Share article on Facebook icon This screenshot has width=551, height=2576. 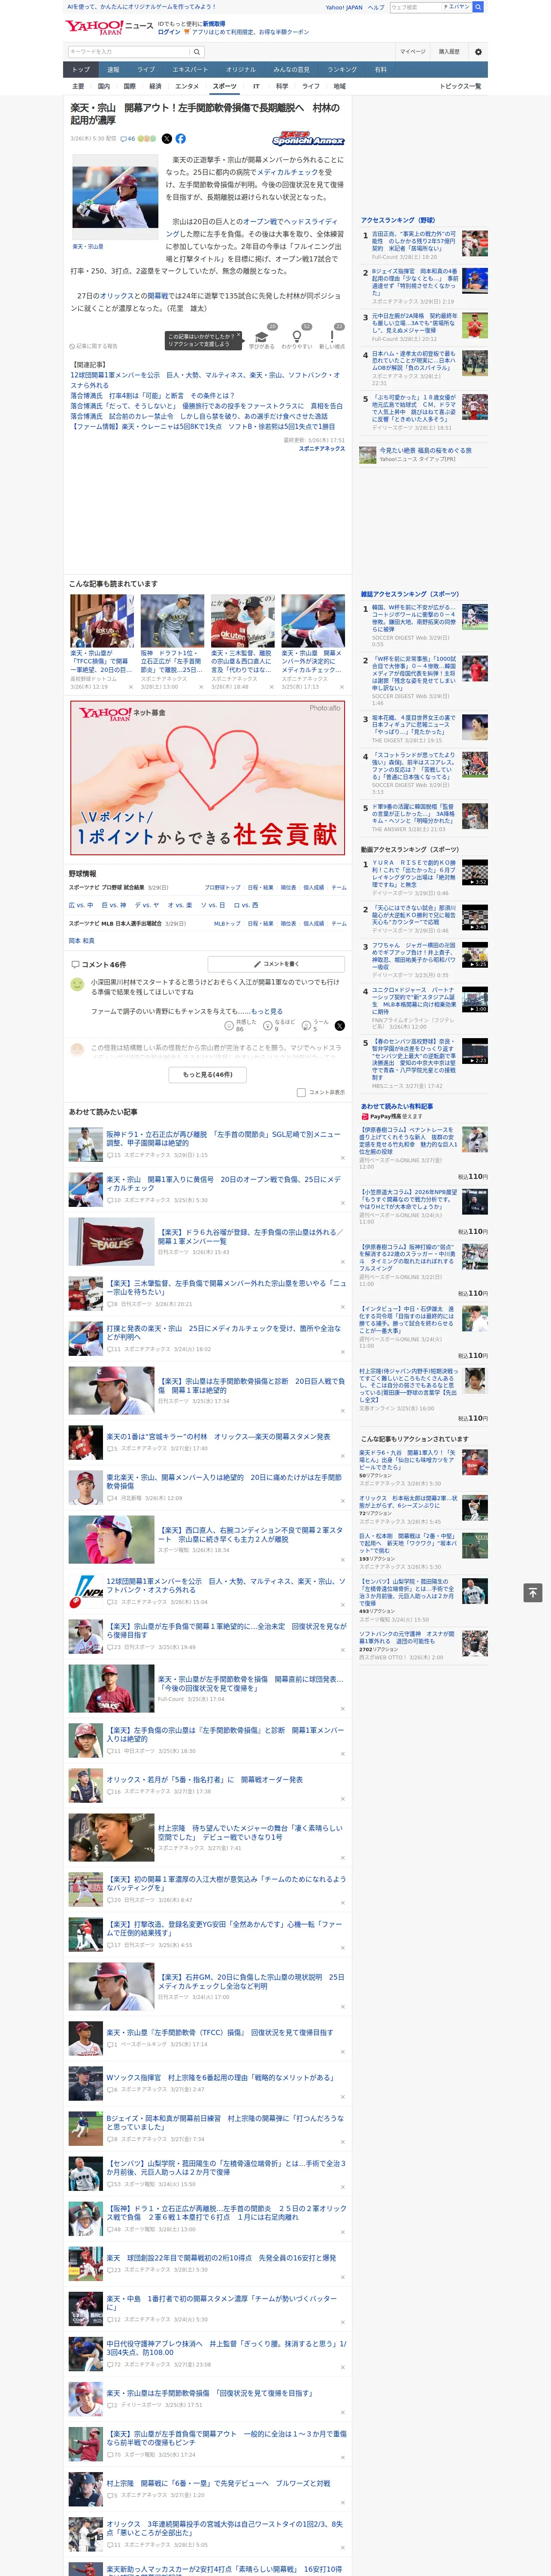click(x=181, y=139)
